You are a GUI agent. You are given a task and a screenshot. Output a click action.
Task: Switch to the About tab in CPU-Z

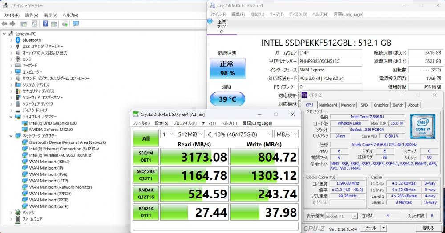(x=413, y=105)
